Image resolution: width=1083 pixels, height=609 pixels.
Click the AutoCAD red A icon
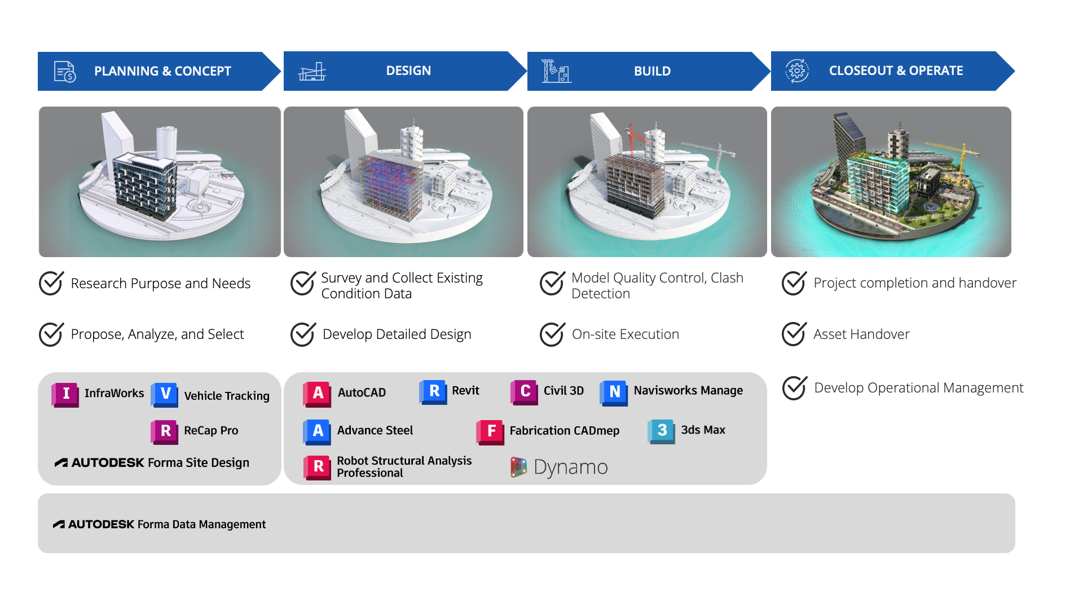point(317,394)
